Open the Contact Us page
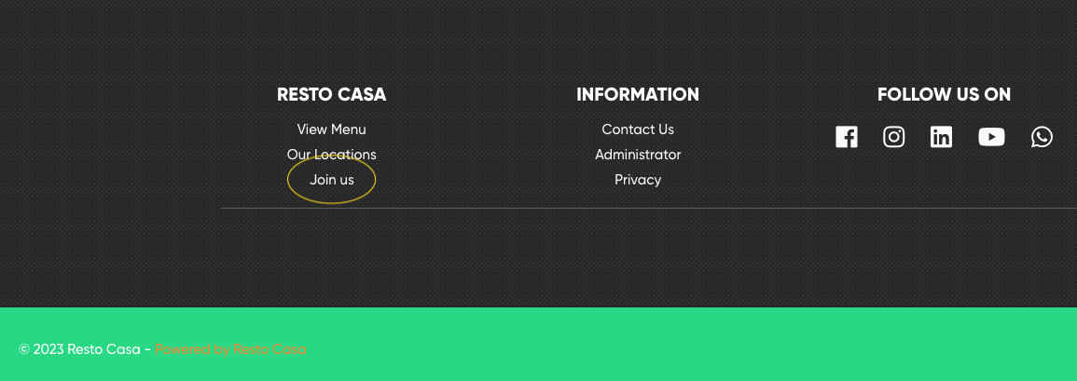This screenshot has width=1077, height=381. [638, 129]
